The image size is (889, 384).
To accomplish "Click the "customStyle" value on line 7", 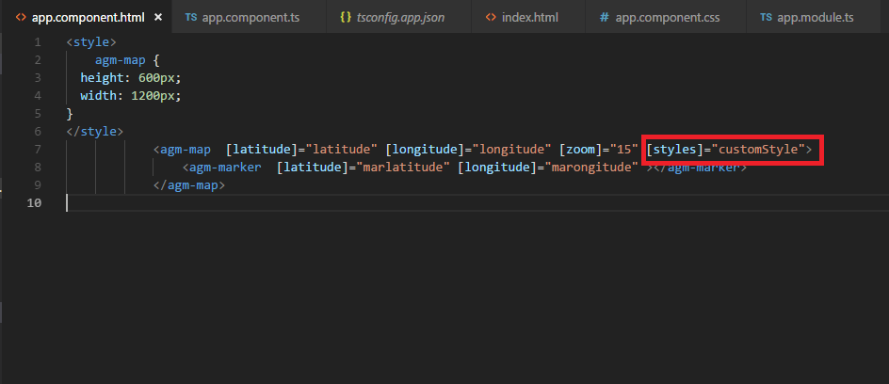I will click(x=759, y=150).
